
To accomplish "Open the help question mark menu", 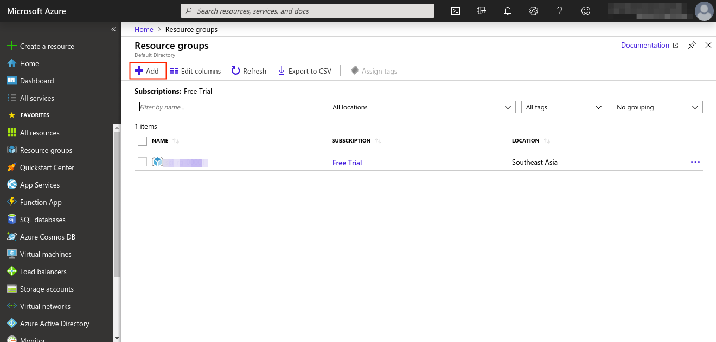I will [x=560, y=11].
